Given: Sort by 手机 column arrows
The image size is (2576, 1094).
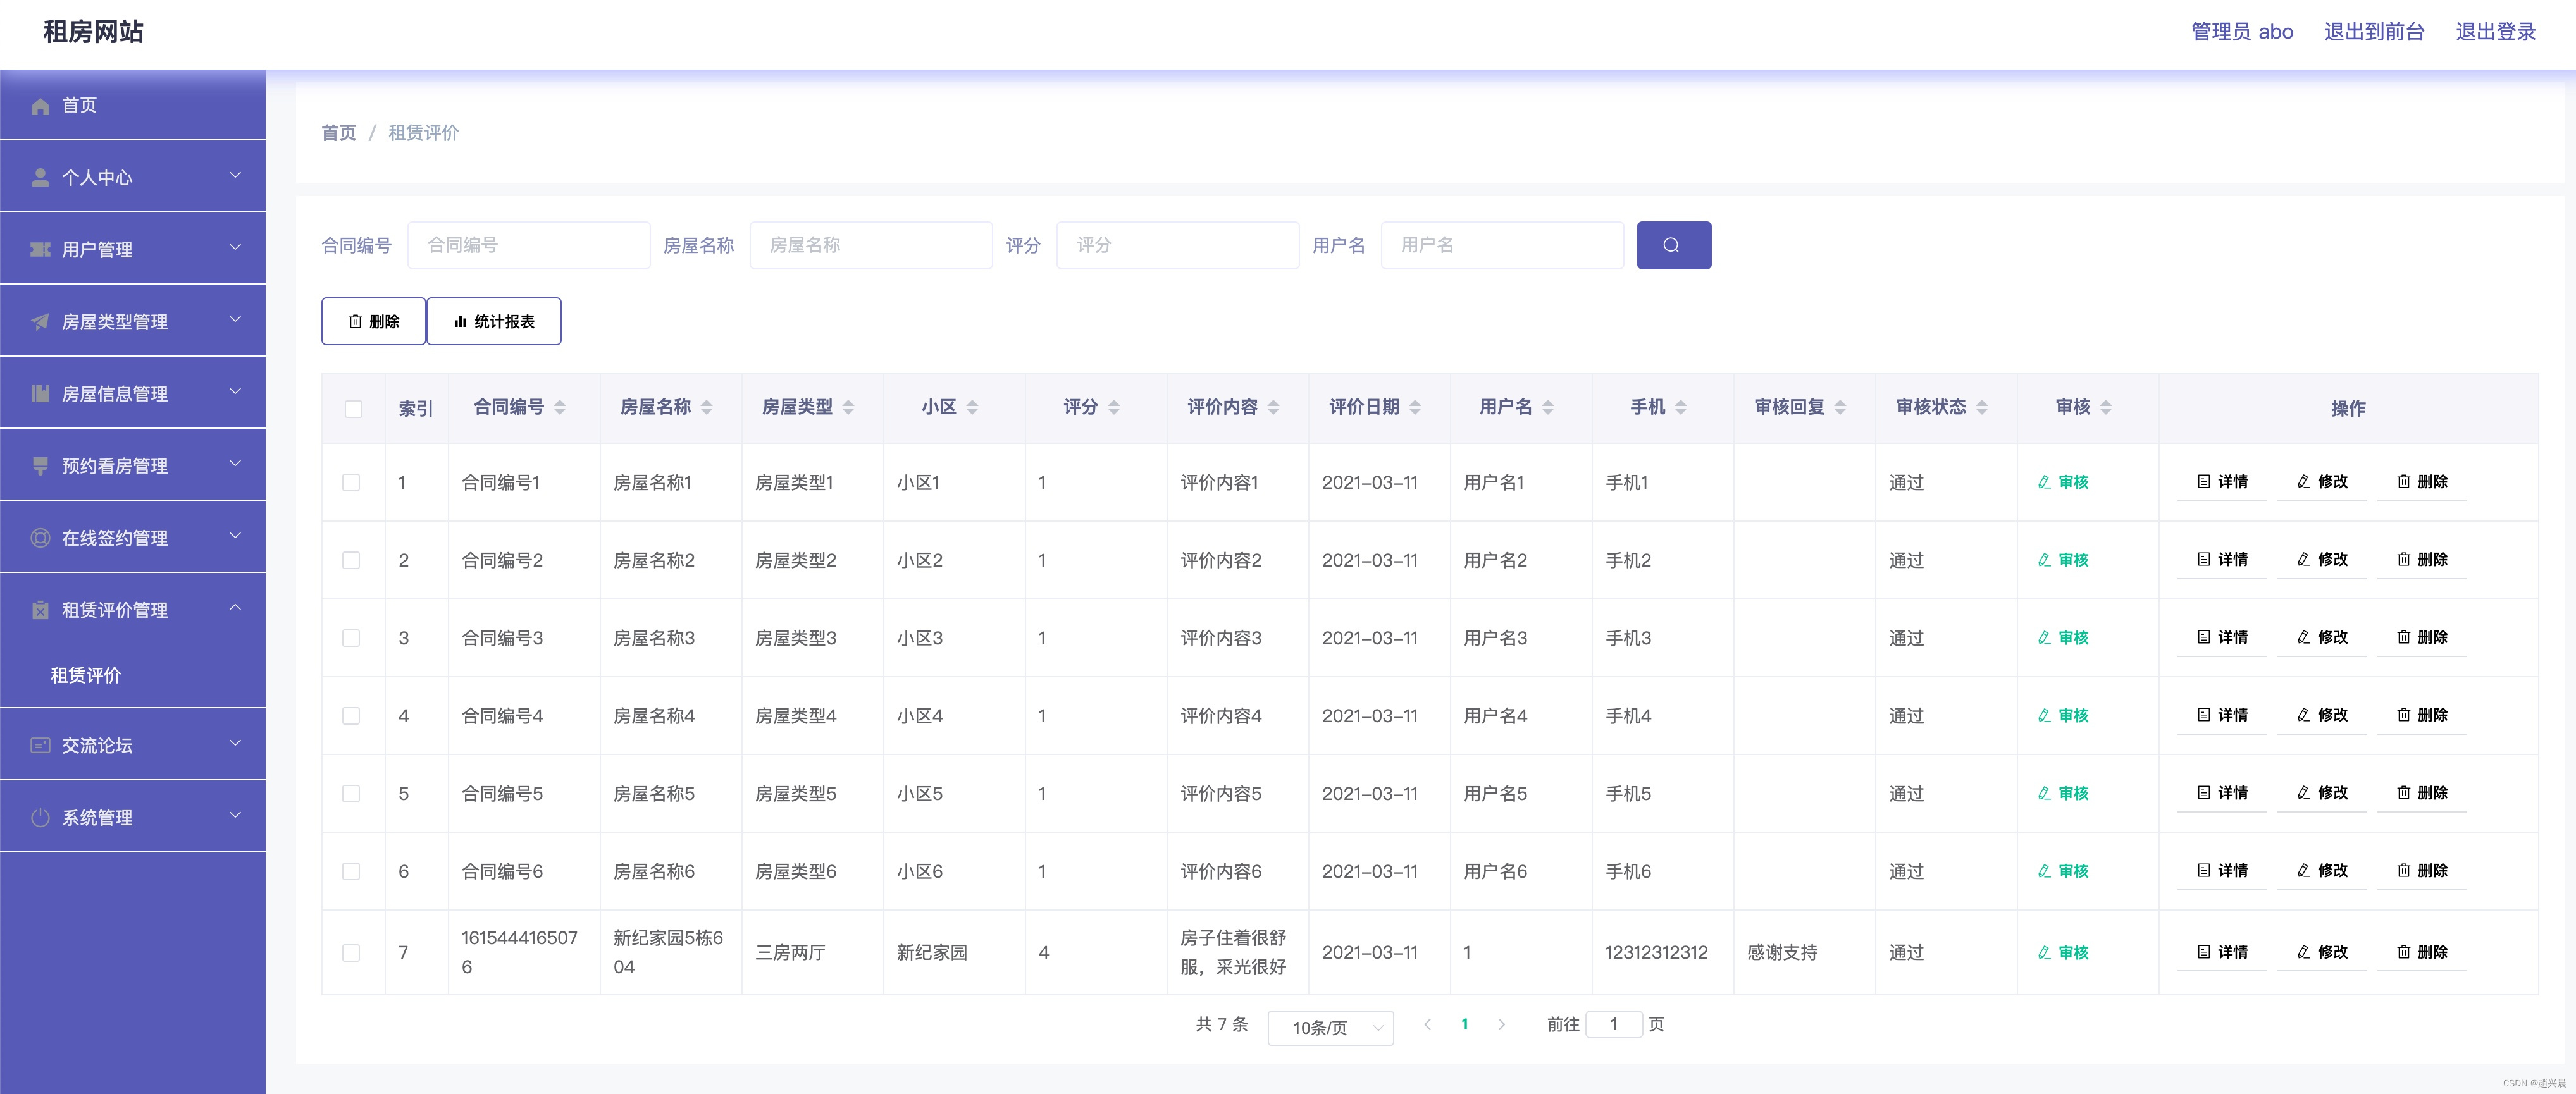Looking at the screenshot, I should click(x=1681, y=407).
